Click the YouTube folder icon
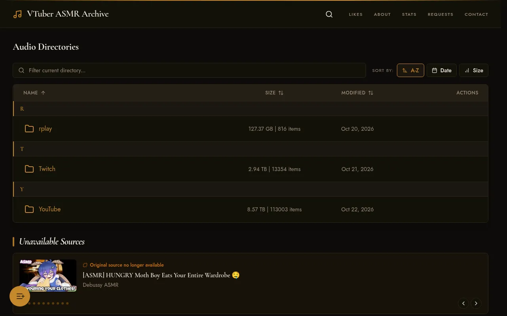 point(29,209)
